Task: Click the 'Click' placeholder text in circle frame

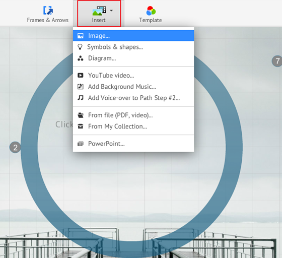Action: pos(64,124)
